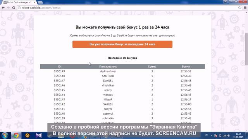The width and height of the screenshot is (248, 139).
Task: Select username dedmashwer in the table
Action: pyautogui.click(x=108, y=71)
